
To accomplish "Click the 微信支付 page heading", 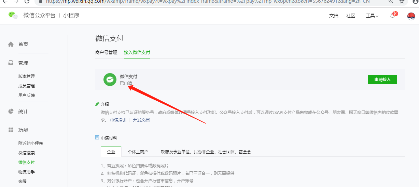I will (109, 38).
